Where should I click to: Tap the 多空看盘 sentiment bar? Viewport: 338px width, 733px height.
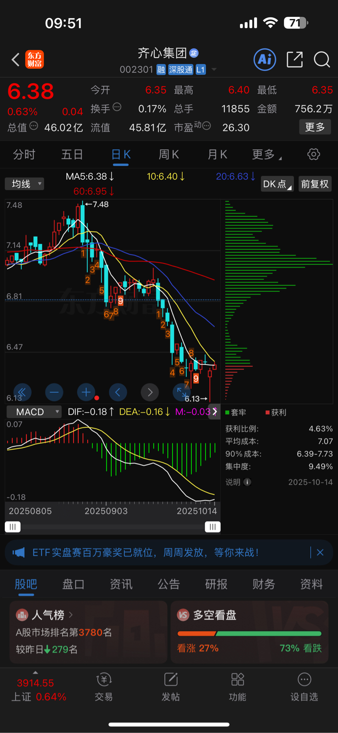tap(249, 634)
